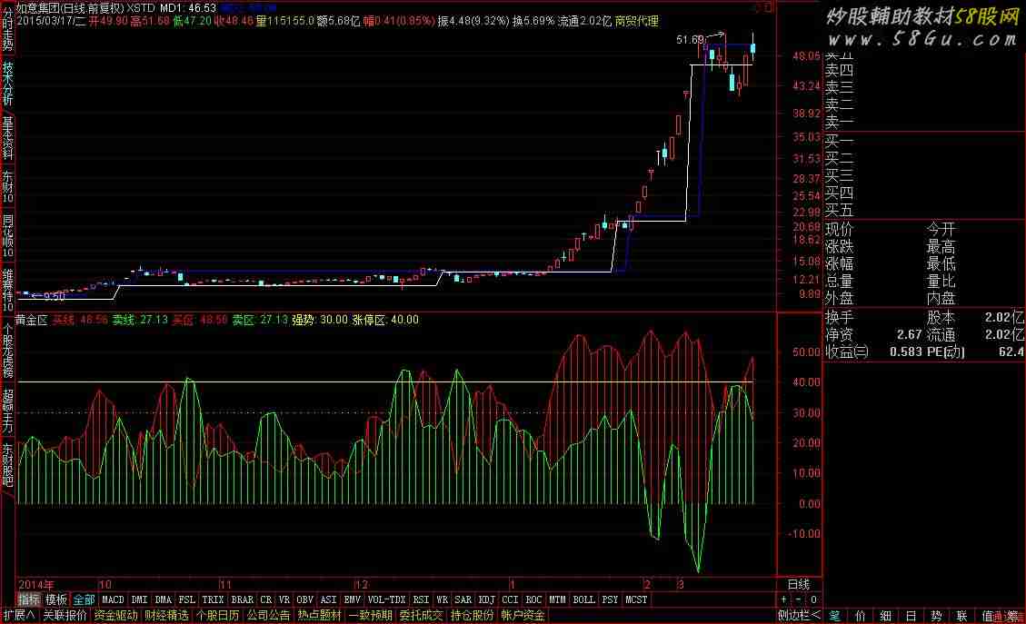Open the 资金驱动 tab

(115, 615)
